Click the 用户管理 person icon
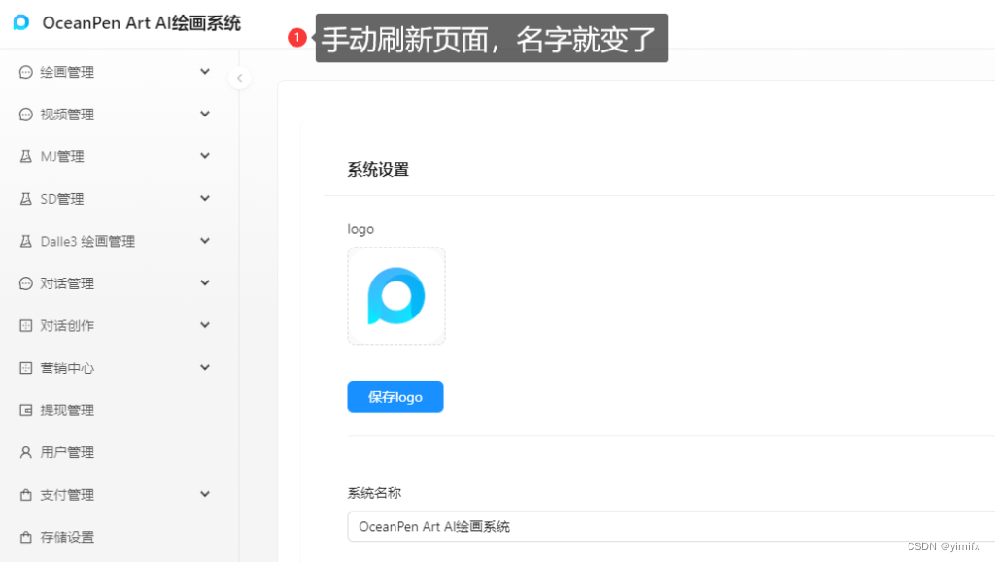 click(25, 452)
